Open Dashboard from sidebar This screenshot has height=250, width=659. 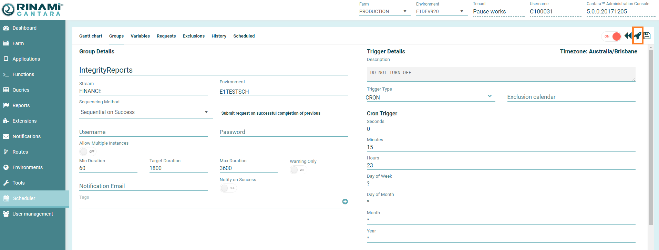point(24,28)
